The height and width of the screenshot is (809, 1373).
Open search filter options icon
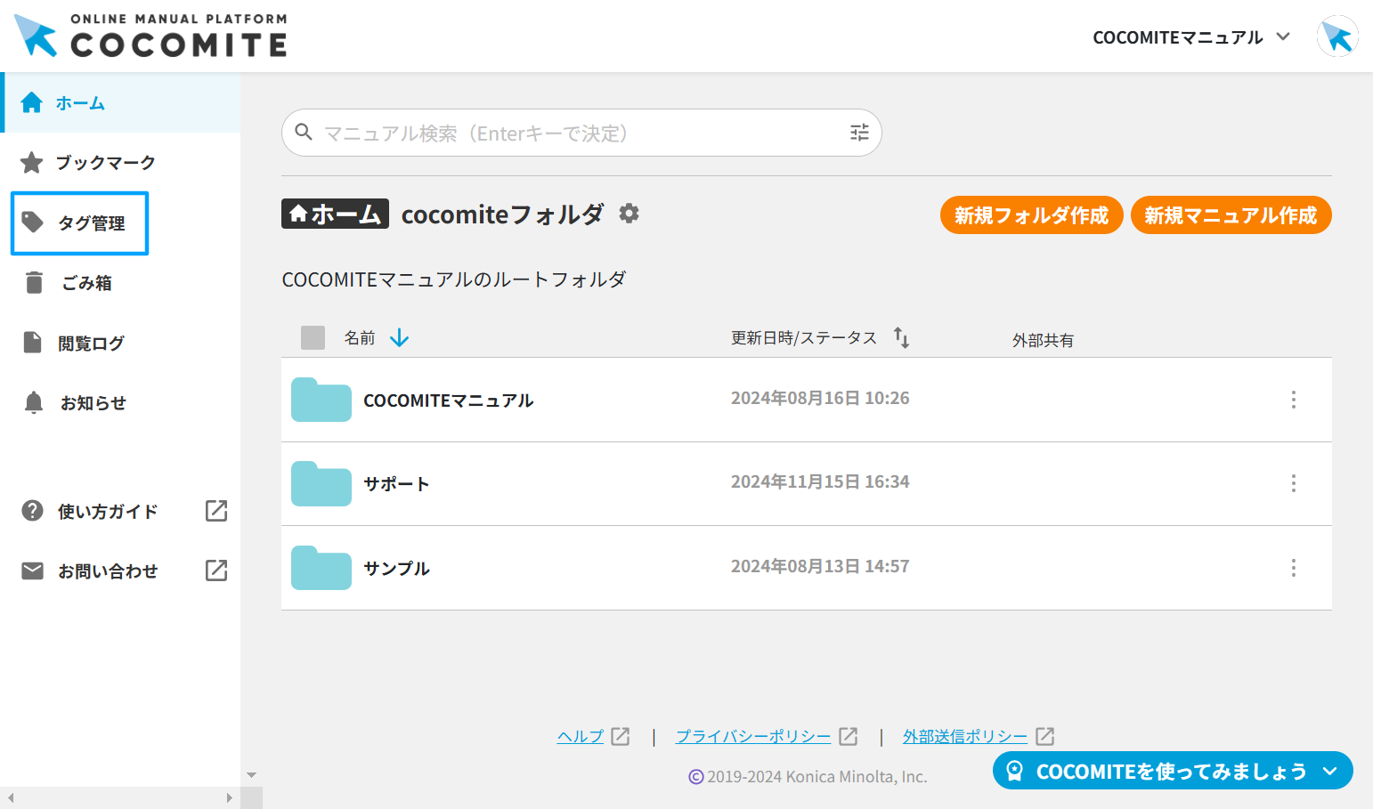coord(859,133)
